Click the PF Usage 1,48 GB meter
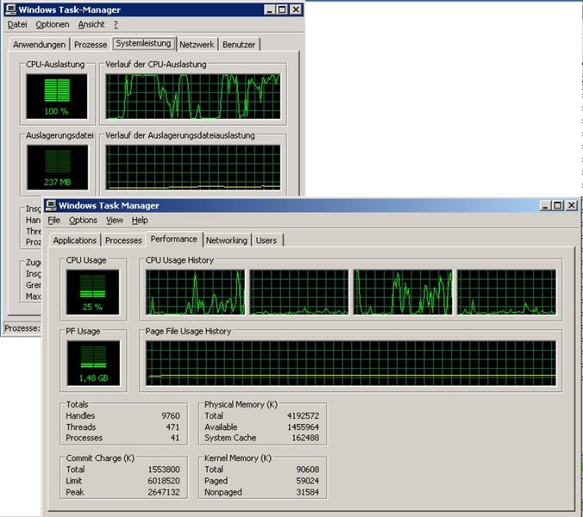This screenshot has height=517, width=583. coord(93,364)
